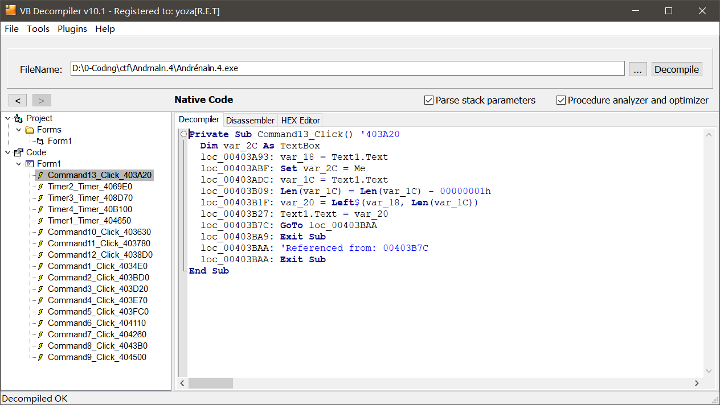Click the Form1 form icon under Forms

point(40,141)
